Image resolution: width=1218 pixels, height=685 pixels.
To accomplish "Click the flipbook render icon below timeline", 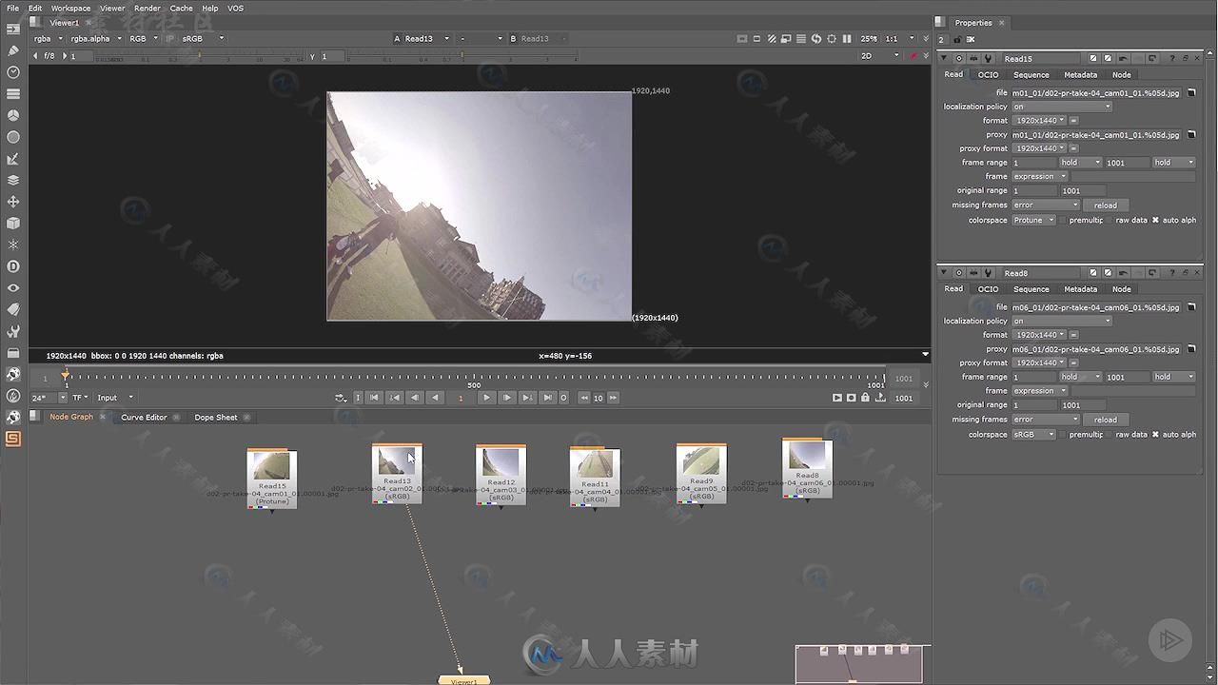I will point(837,398).
